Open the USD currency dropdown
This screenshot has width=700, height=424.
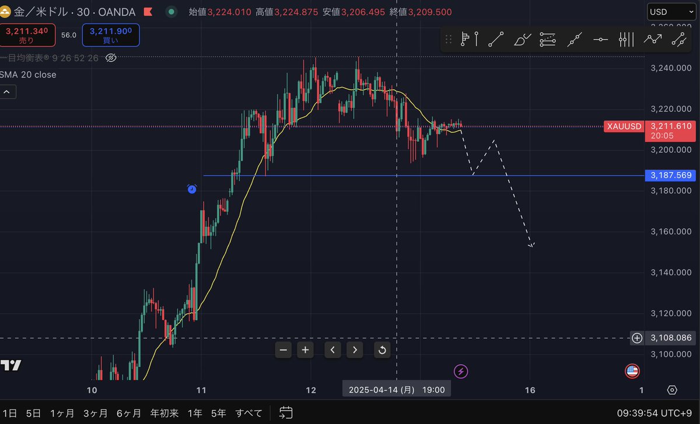point(670,12)
